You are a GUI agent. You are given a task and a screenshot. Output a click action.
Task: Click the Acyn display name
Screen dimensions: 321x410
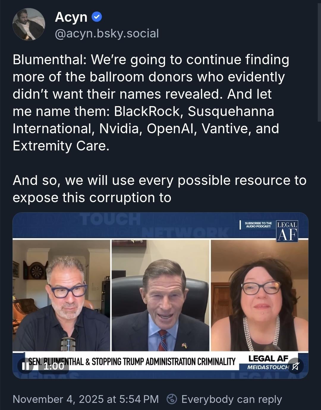(x=71, y=17)
